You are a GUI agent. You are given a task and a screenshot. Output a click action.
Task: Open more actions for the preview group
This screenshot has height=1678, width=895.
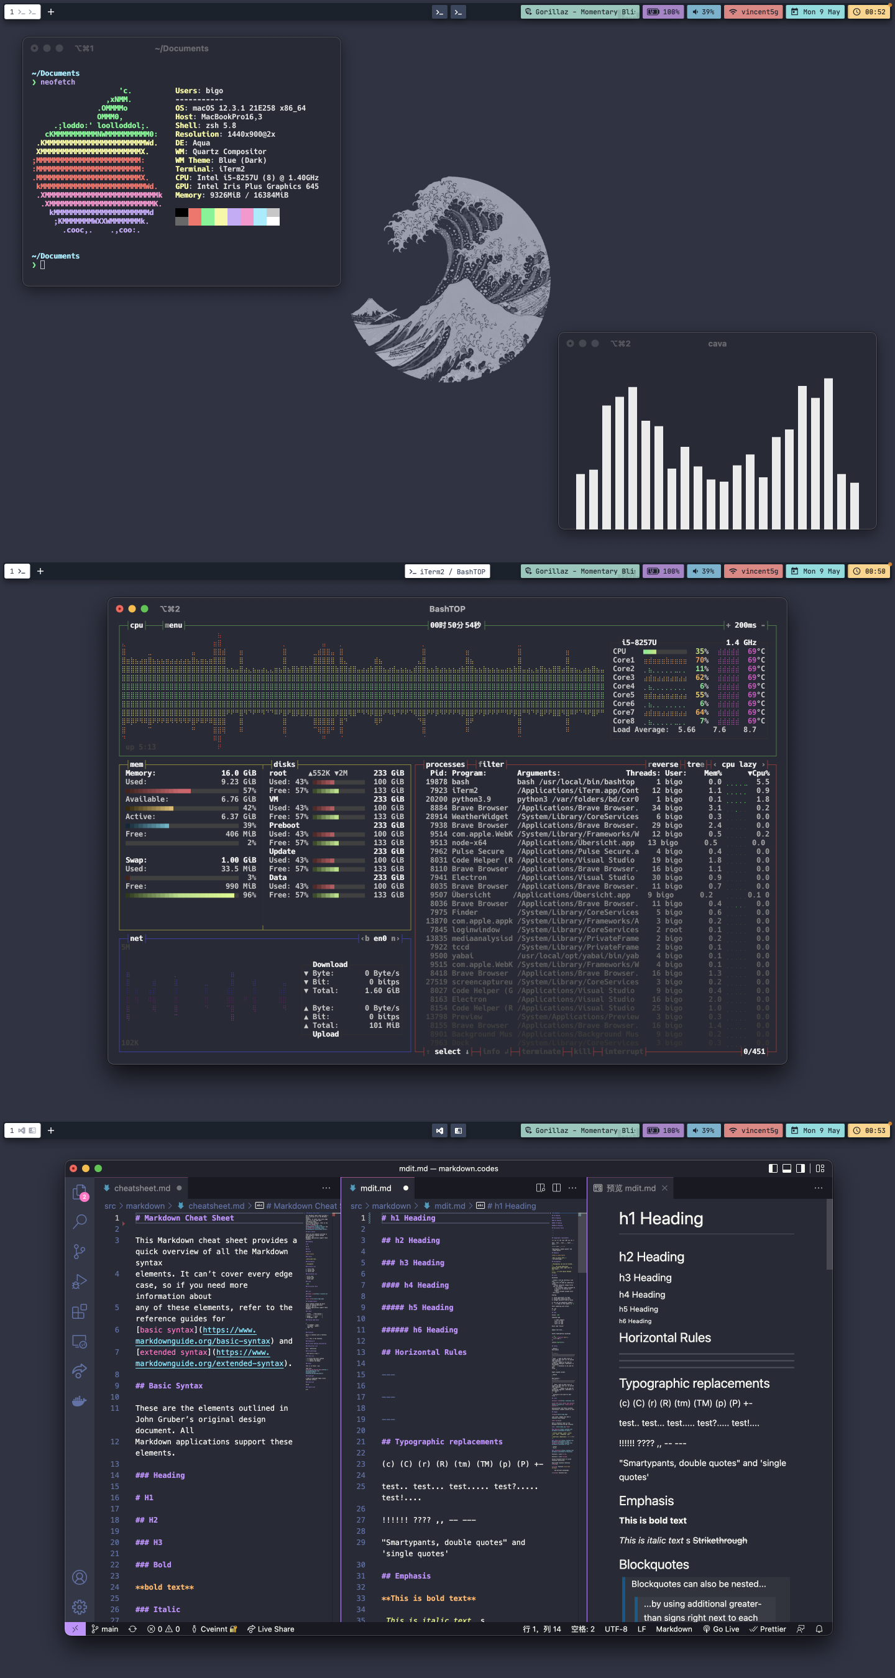click(818, 1188)
